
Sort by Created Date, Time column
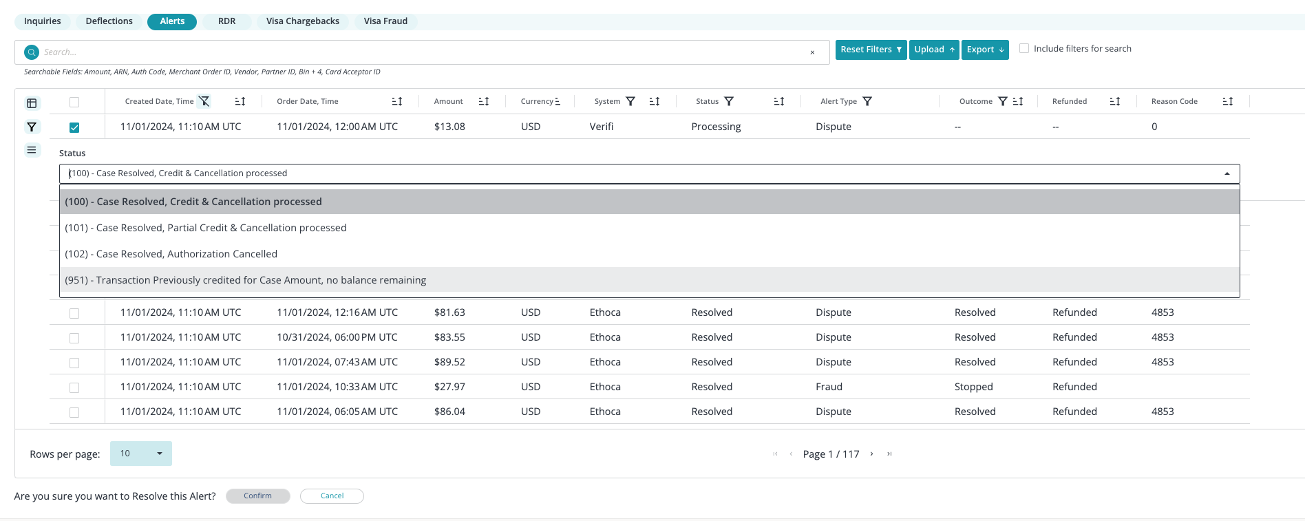pos(240,101)
